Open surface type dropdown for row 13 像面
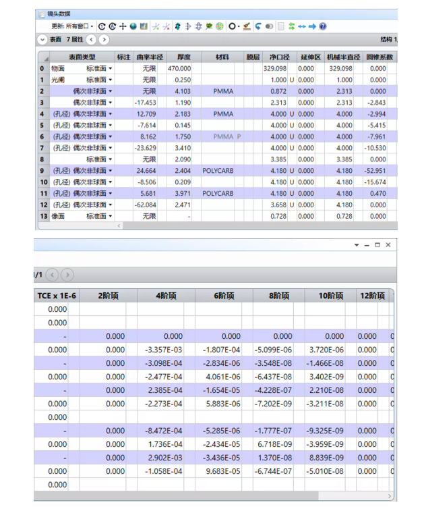This screenshot has height=507, width=426. pyautogui.click(x=111, y=216)
